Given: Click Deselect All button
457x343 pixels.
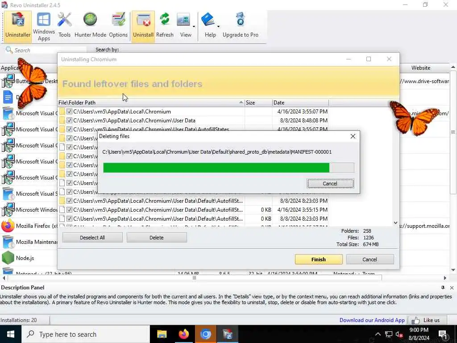Looking at the screenshot, I should [x=92, y=238].
